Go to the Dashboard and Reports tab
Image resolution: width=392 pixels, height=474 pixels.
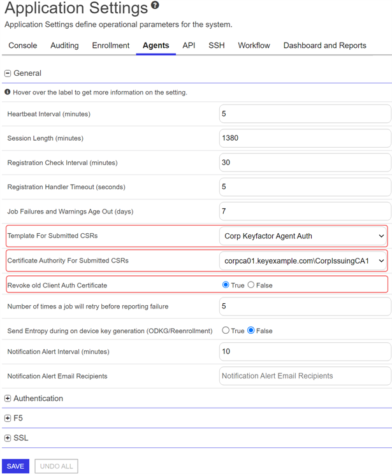coord(324,46)
